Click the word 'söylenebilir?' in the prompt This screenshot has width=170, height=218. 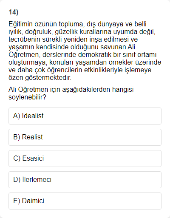tap(27, 97)
